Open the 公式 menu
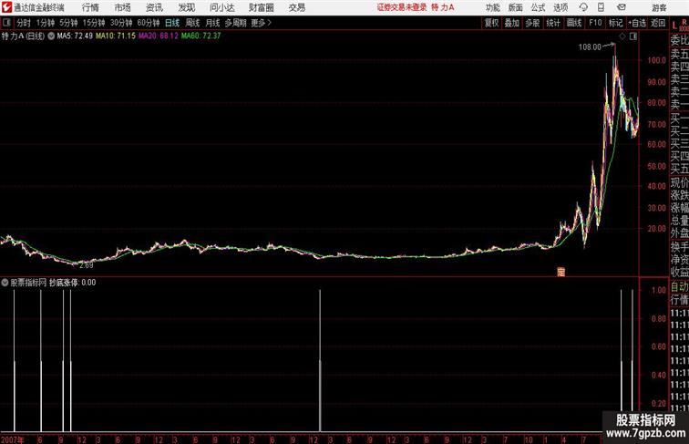This screenshot has width=689, height=444. (x=538, y=7)
